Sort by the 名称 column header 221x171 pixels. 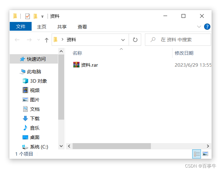point(77,53)
